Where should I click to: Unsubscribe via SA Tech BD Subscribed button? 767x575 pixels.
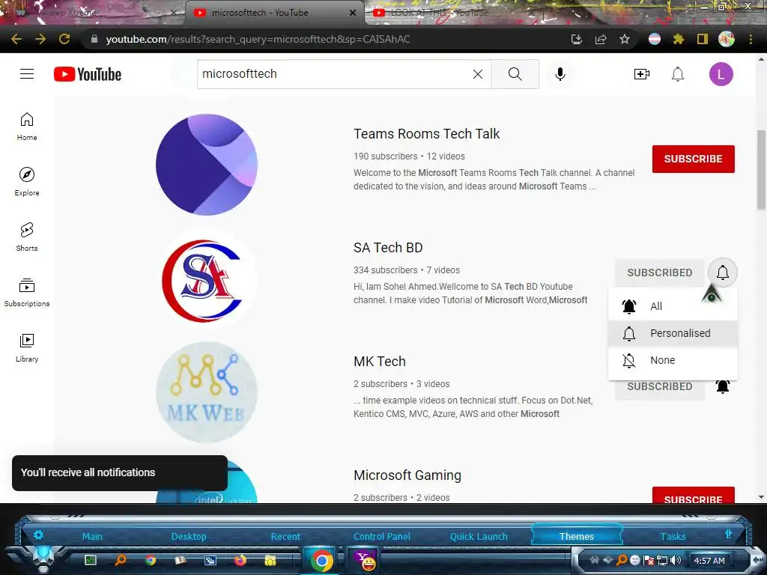[x=659, y=273]
